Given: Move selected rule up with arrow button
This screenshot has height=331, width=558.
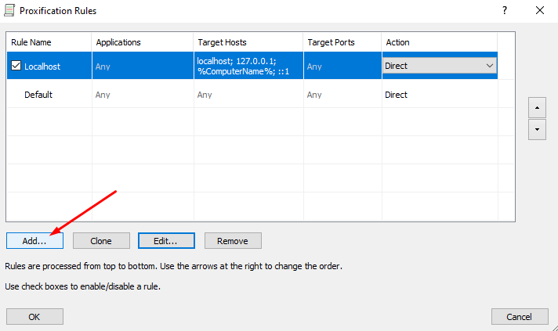Looking at the screenshot, I should coord(537,108).
